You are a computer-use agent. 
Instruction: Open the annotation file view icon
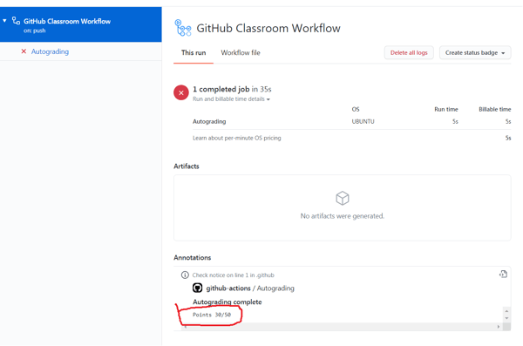pyautogui.click(x=503, y=275)
